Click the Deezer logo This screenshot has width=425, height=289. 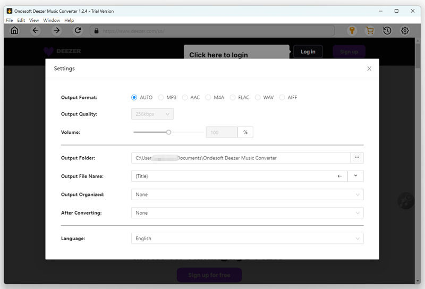click(62, 51)
